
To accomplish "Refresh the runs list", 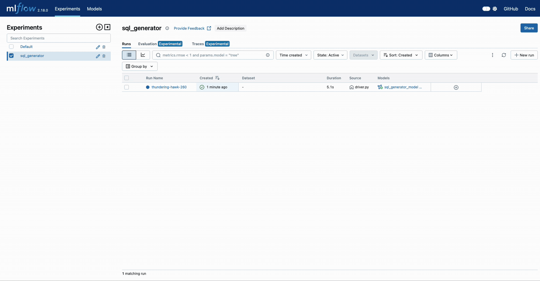I will 504,55.
